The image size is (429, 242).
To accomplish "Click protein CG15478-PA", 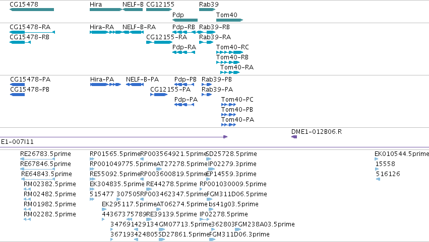I will click(x=17, y=85).
